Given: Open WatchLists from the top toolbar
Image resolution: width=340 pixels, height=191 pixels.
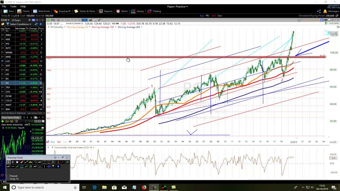Looking at the screenshot, I should tap(41, 11).
